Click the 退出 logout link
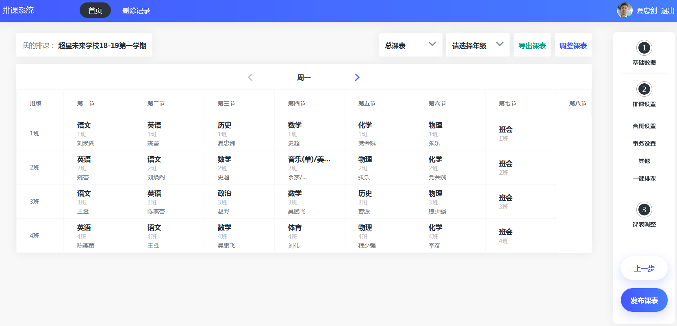The image size is (677, 326). coord(667,11)
